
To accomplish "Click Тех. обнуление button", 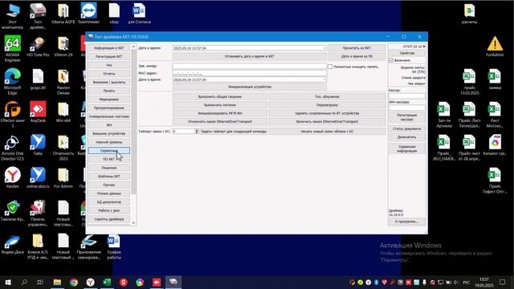I will click(327, 96).
